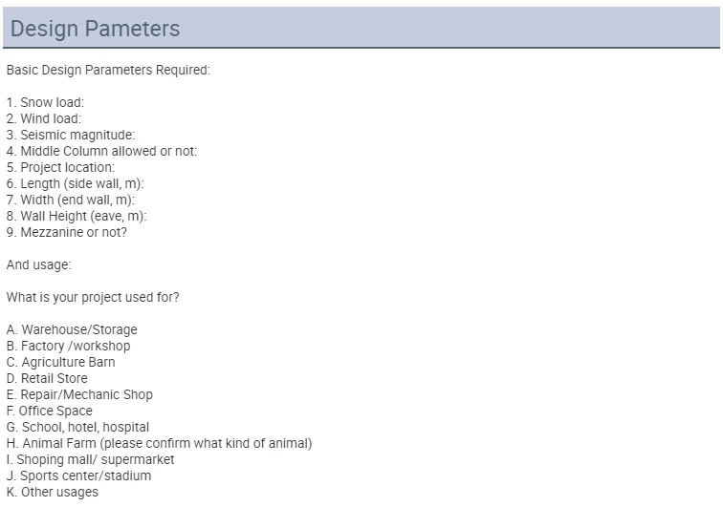Choose option J Sports center/stadium
Viewport: 723px width, 507px height.
78,475
